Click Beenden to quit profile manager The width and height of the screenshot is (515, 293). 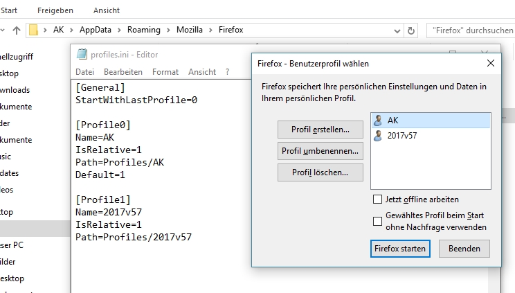pos(464,249)
